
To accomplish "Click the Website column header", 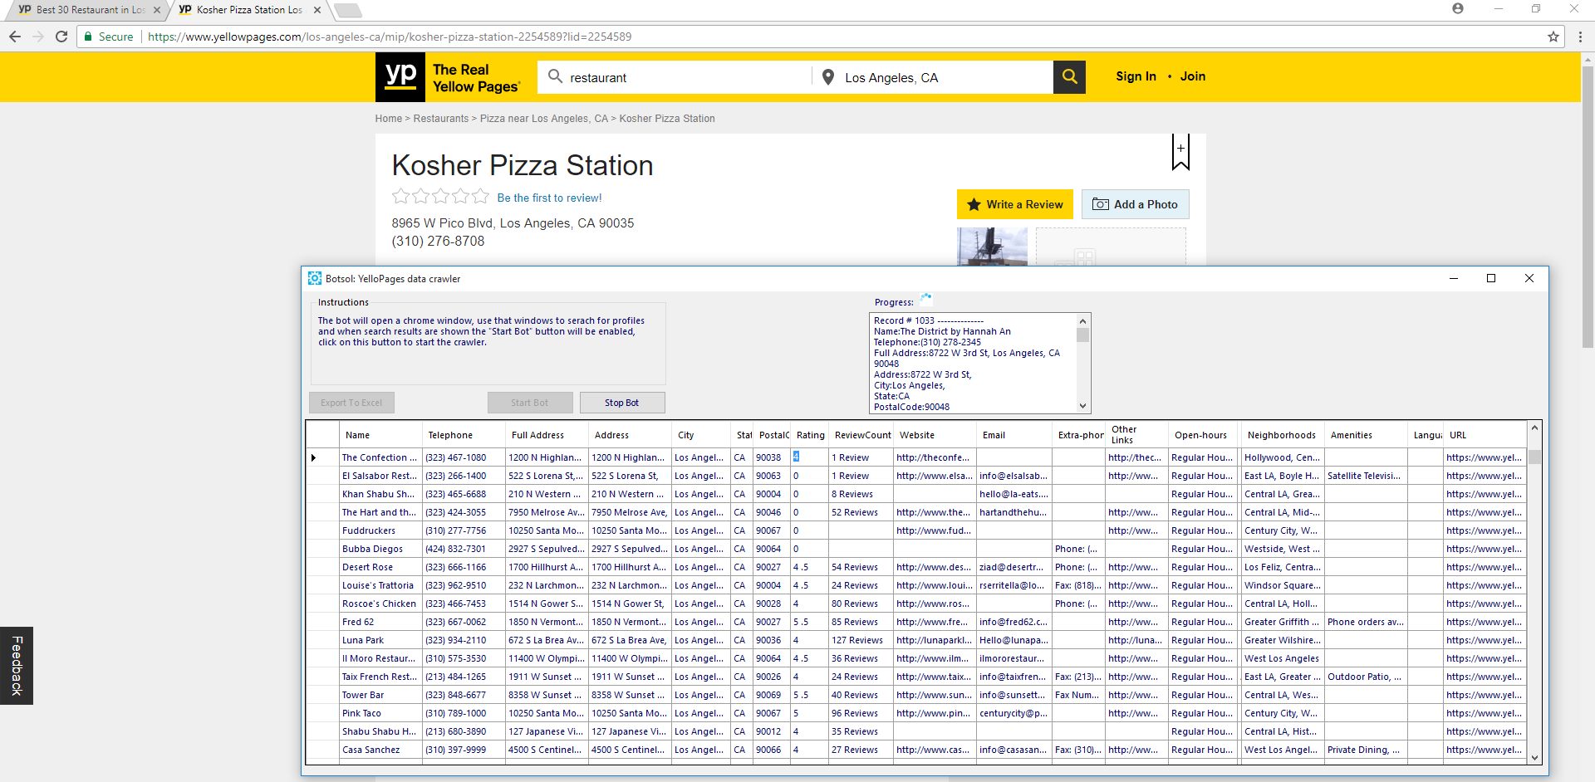I will tap(935, 435).
